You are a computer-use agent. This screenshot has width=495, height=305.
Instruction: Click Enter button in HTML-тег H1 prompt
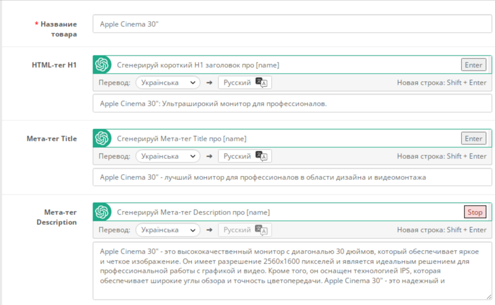click(x=473, y=65)
